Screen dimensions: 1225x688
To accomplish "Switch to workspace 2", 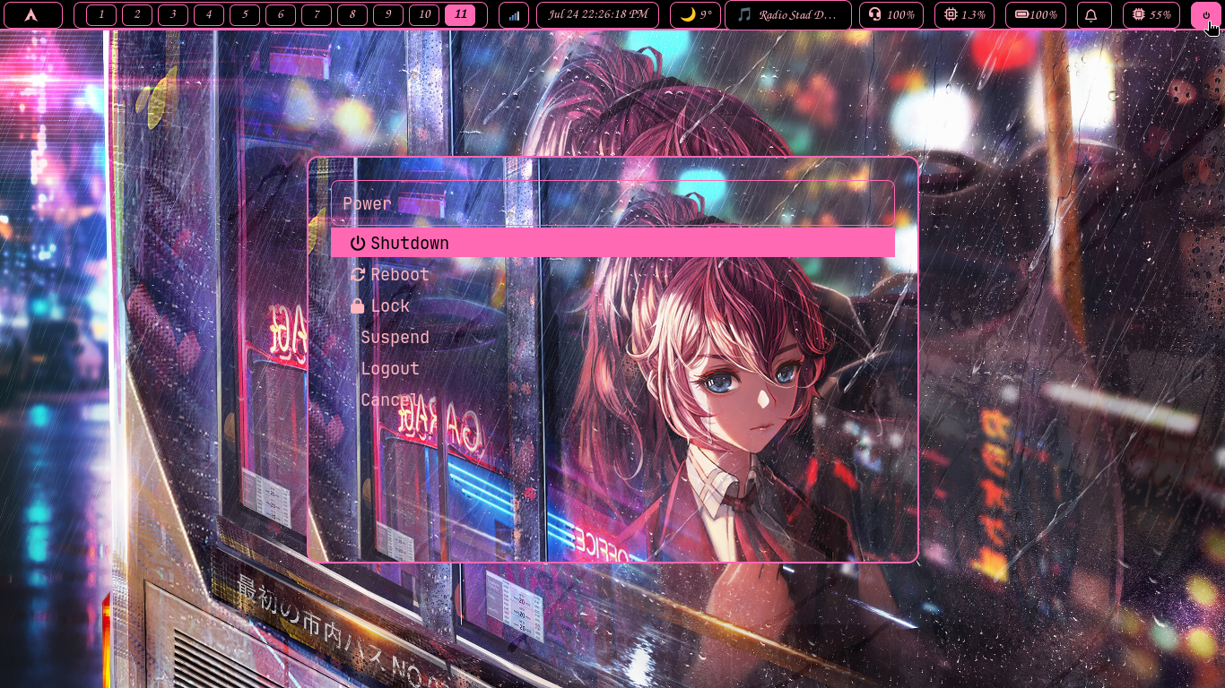I will click(137, 15).
